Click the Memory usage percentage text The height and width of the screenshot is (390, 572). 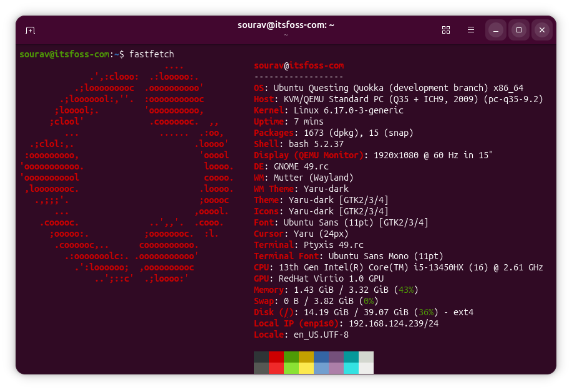[x=408, y=290]
